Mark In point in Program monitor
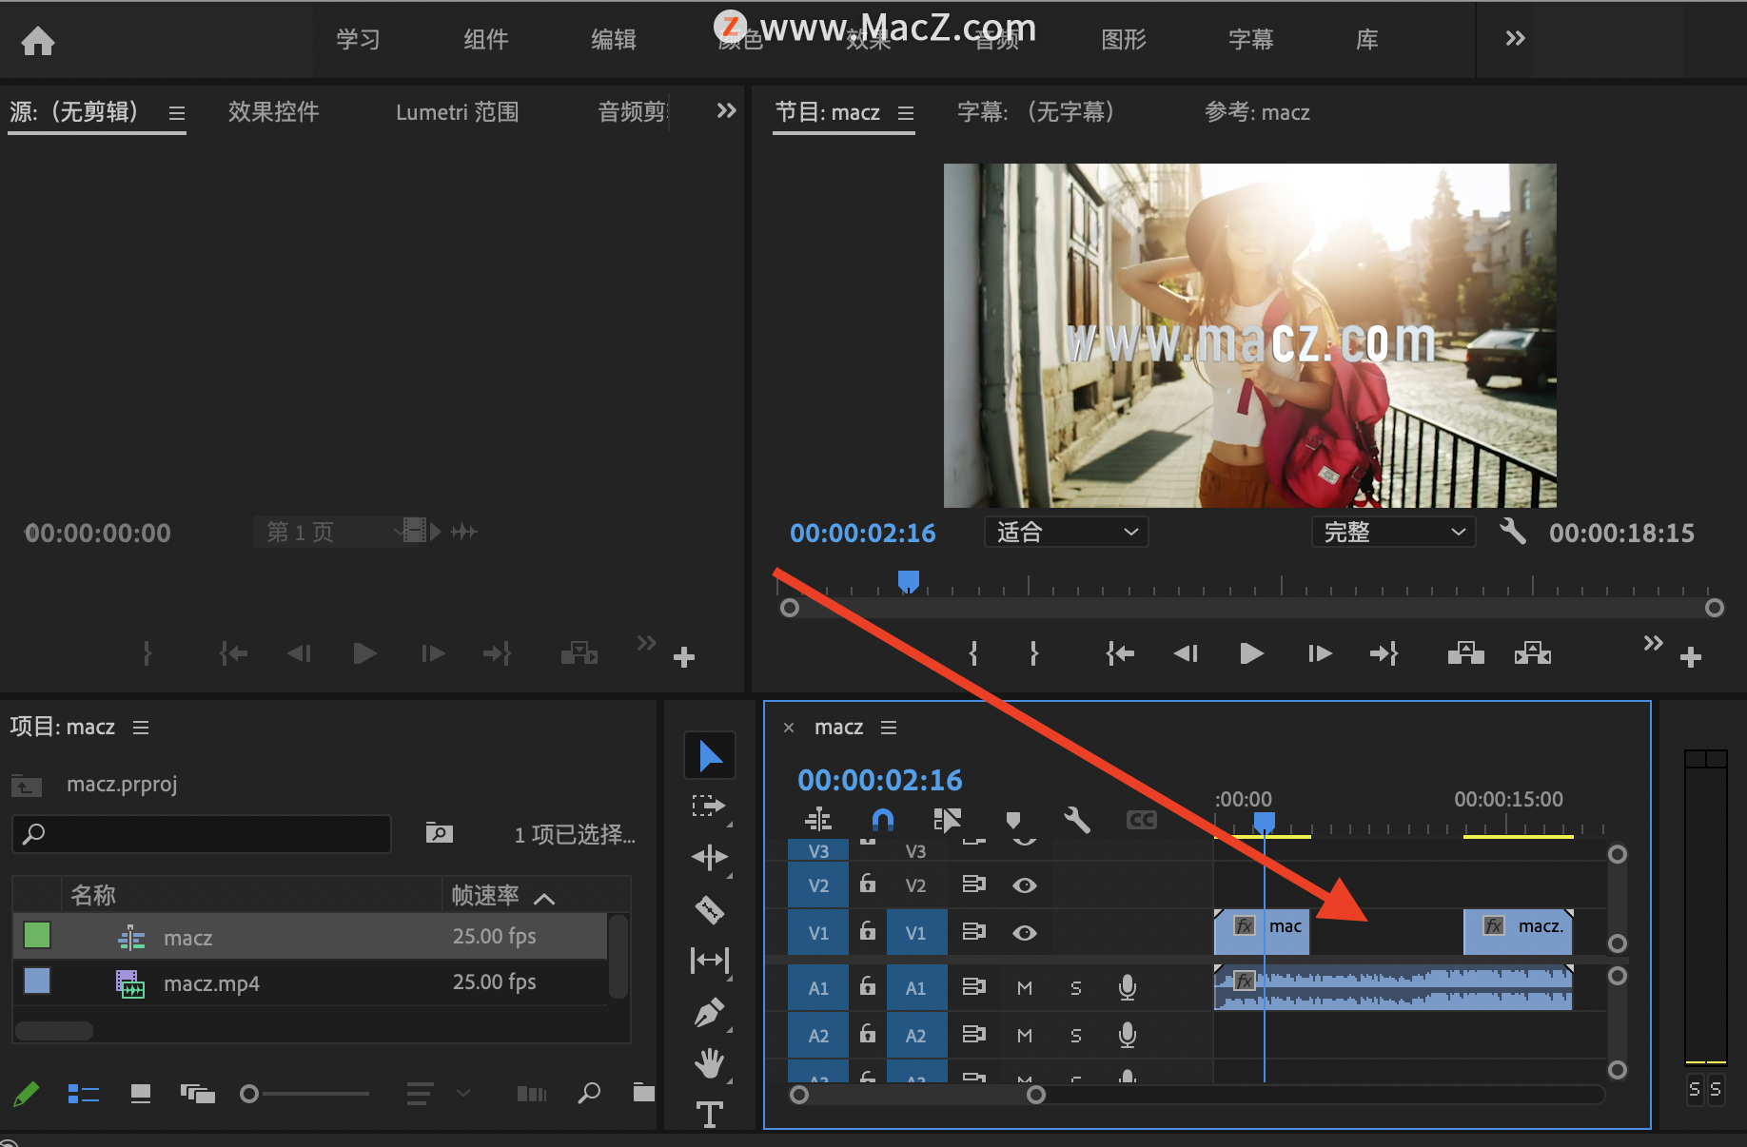This screenshot has height=1147, width=1747. 972,653
